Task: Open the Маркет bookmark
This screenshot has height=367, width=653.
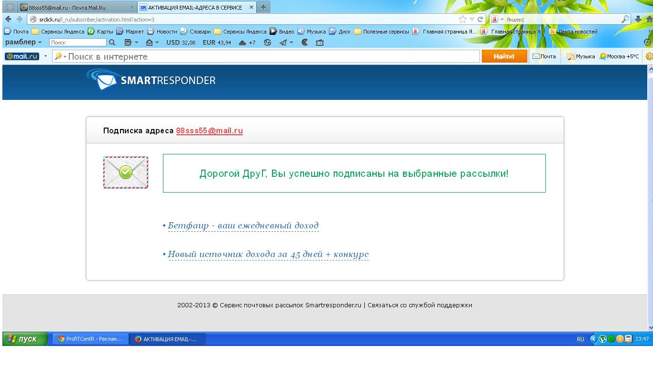Action: tap(130, 32)
